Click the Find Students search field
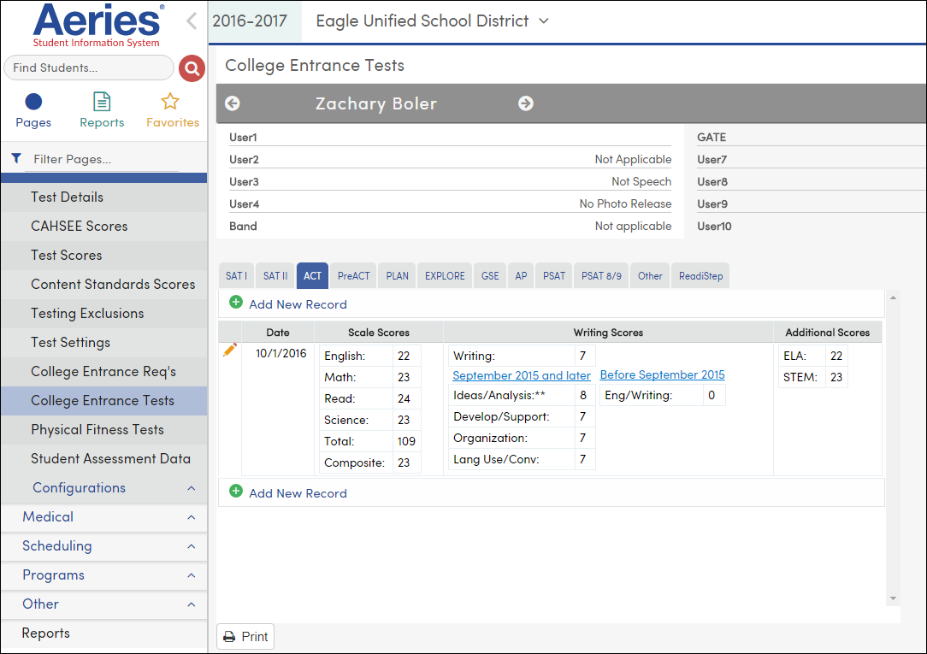The image size is (927, 654). pyautogui.click(x=89, y=68)
